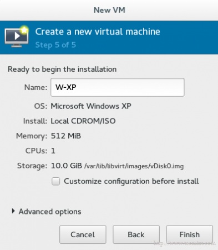Screen dimensions: 218x250
Task: Click the 'Step 5 of 5' subtitle
Action: [x=55, y=45]
